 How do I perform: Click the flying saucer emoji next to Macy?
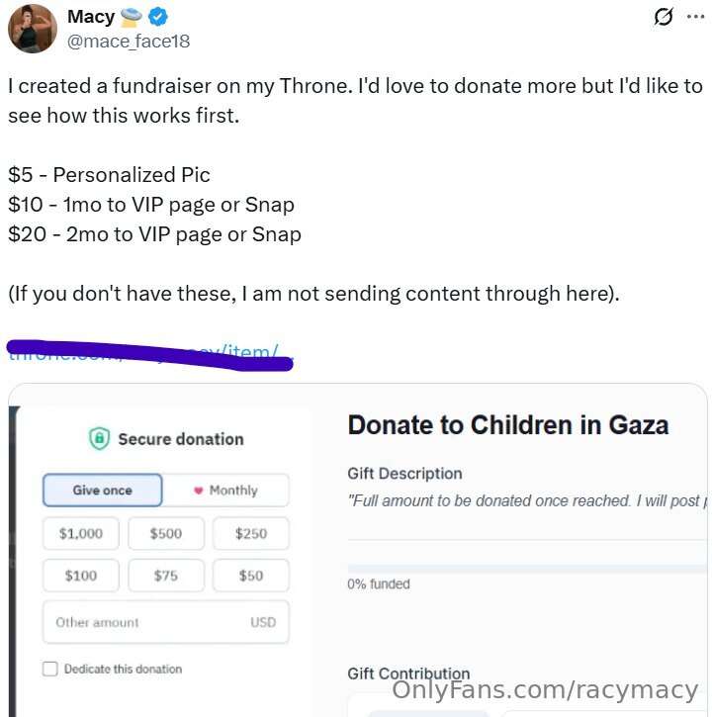tap(132, 17)
